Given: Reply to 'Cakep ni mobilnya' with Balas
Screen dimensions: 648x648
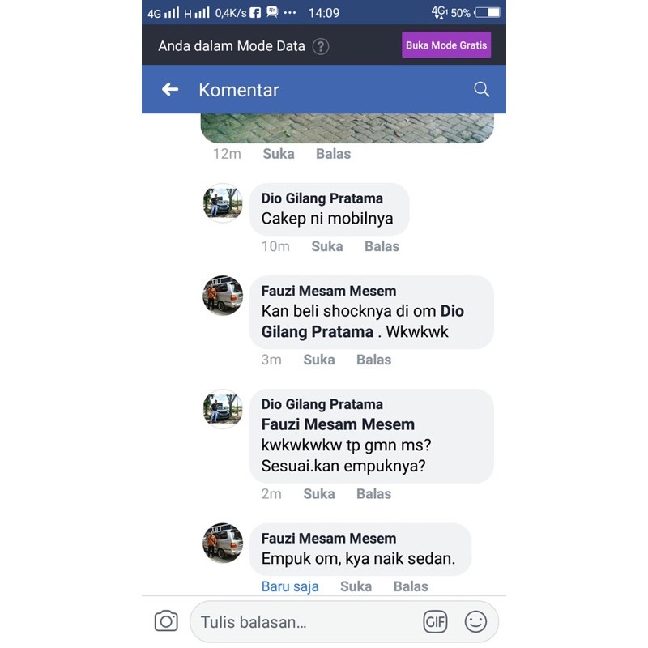Looking at the screenshot, I should (x=382, y=246).
